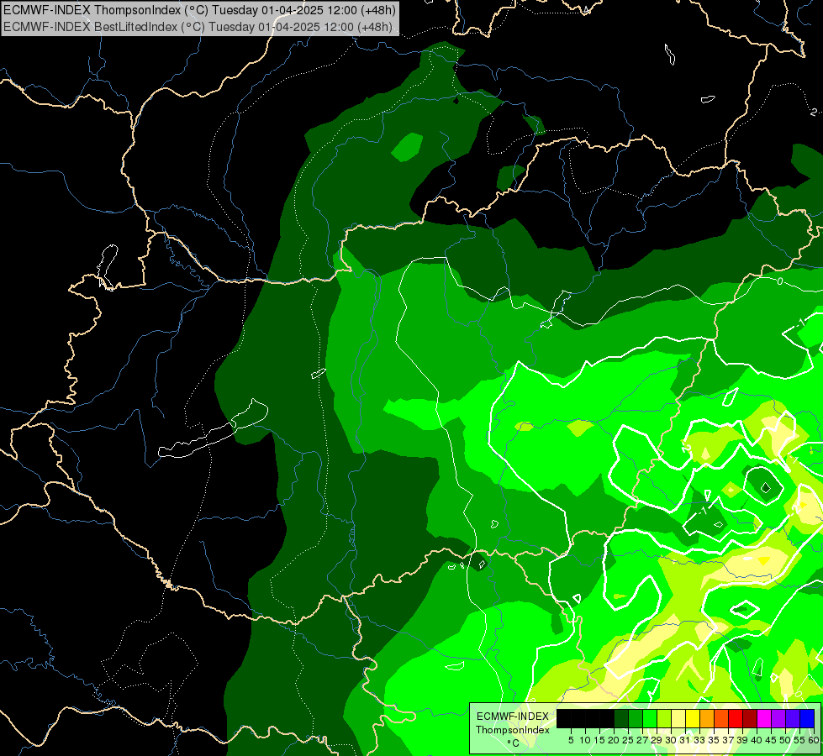823x756 pixels.
Task: Select the bright red 37–39 legend swatch
Action: pos(736,718)
